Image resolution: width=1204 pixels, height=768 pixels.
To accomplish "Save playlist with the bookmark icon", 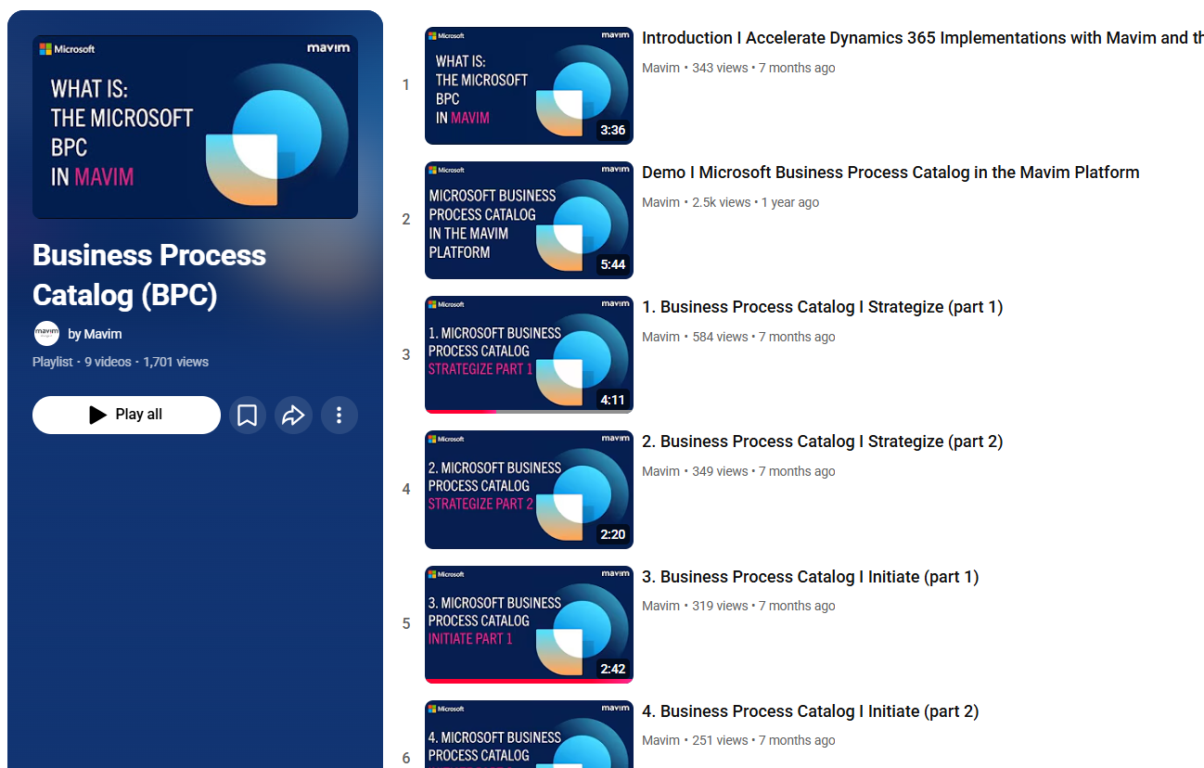I will coord(248,416).
